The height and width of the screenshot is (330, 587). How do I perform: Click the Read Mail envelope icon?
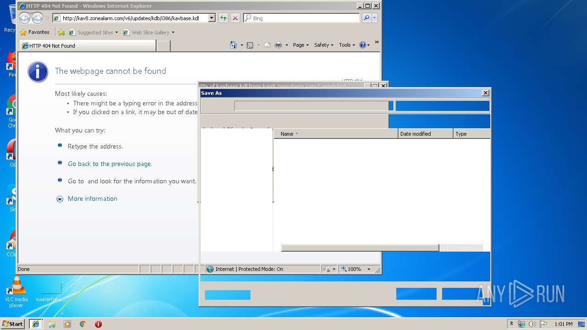[x=267, y=45]
